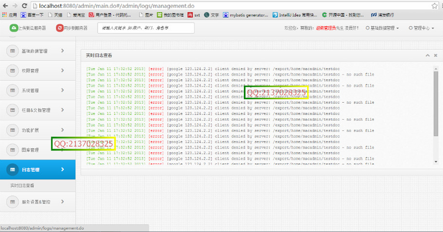Select 日志管理 label in sidebar menu

pos(31,169)
